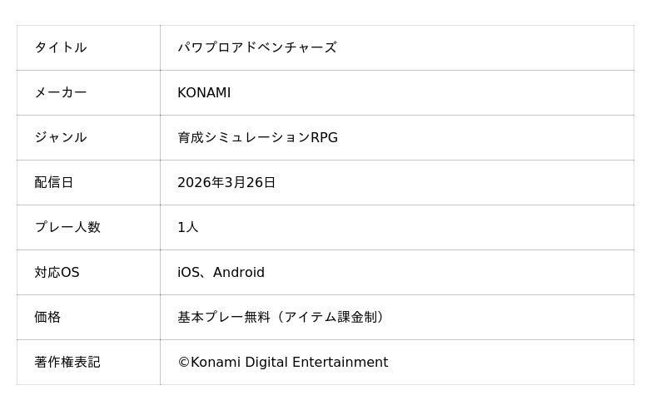This screenshot has height=410, width=666.
Task: Select the 1人 player count value
Action: tap(187, 227)
